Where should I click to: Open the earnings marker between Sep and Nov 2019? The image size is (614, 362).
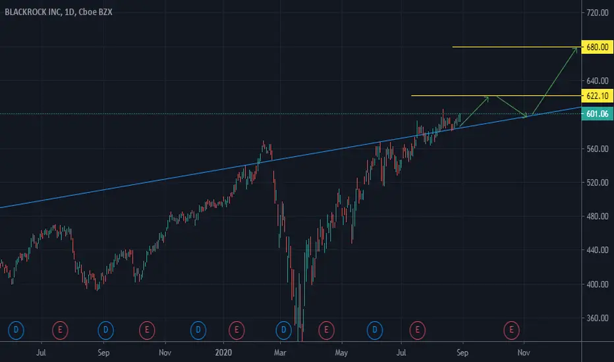click(147, 330)
